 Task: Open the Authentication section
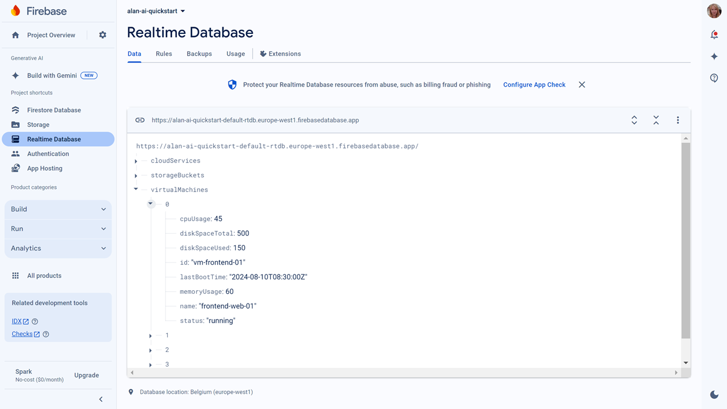47,153
